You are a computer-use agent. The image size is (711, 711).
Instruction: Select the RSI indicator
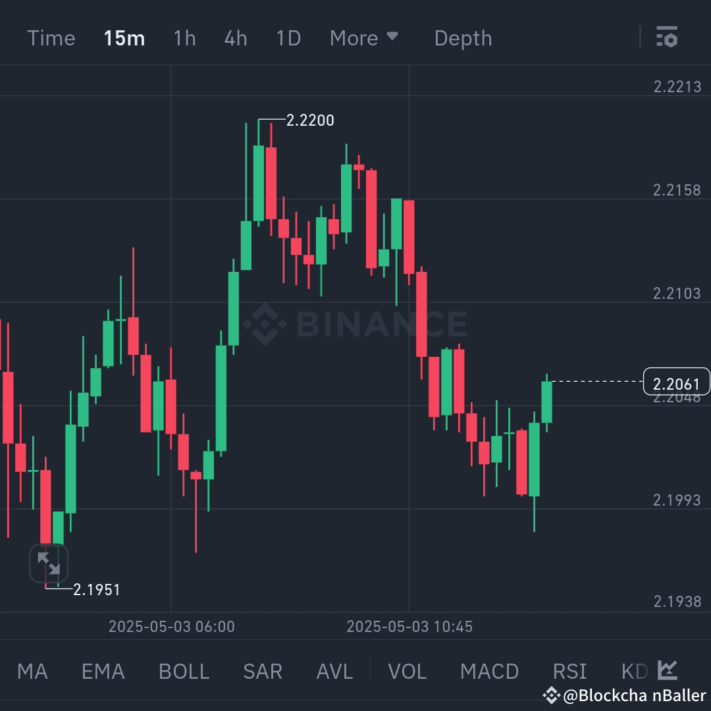coord(569,670)
